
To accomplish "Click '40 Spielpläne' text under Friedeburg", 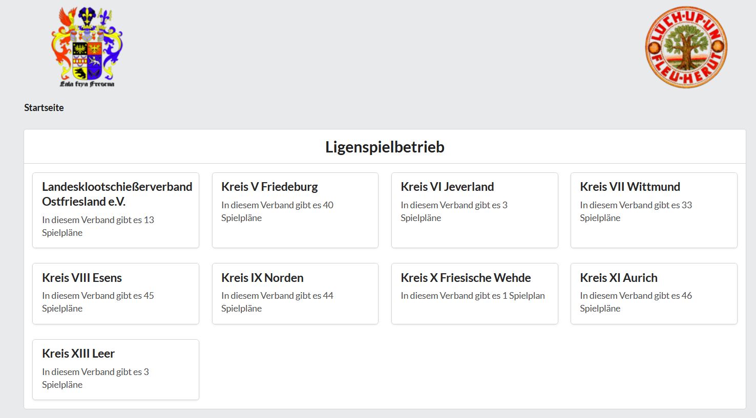I will click(x=277, y=211).
